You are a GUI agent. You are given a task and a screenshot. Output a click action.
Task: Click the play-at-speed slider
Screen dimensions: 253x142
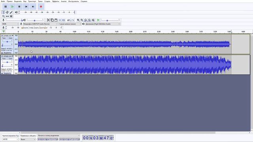tap(110, 20)
